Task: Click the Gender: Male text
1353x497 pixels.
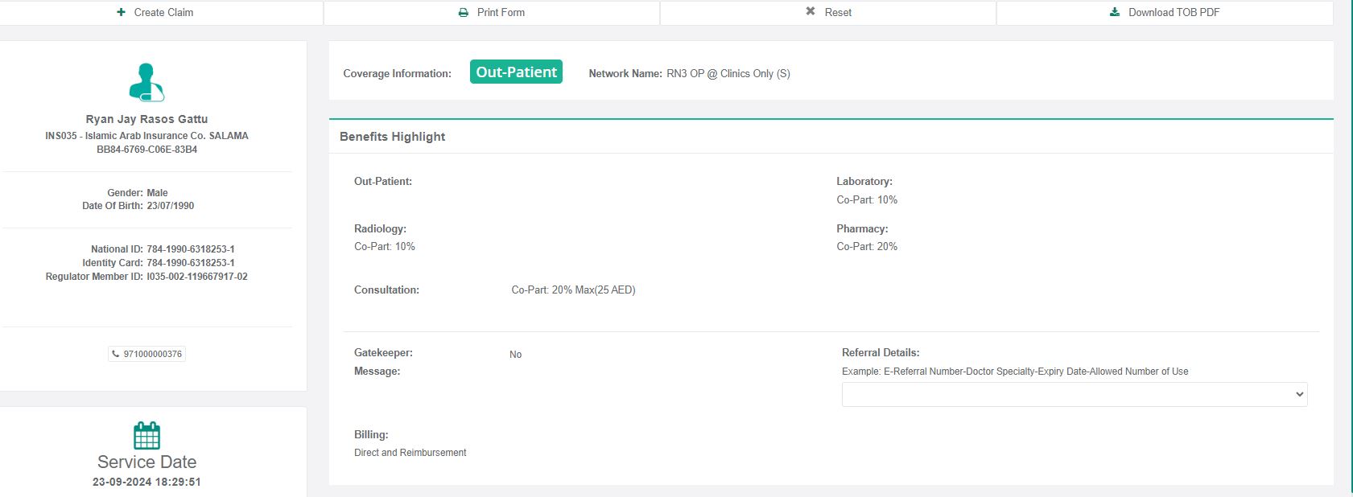Action: pyautogui.click(x=138, y=193)
